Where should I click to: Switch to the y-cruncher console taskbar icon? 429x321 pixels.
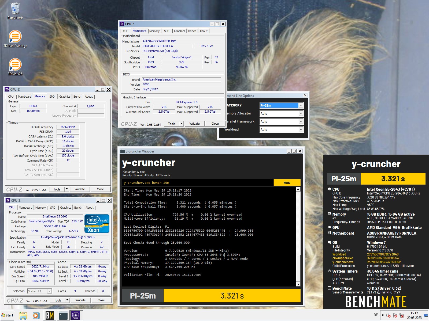(63, 316)
